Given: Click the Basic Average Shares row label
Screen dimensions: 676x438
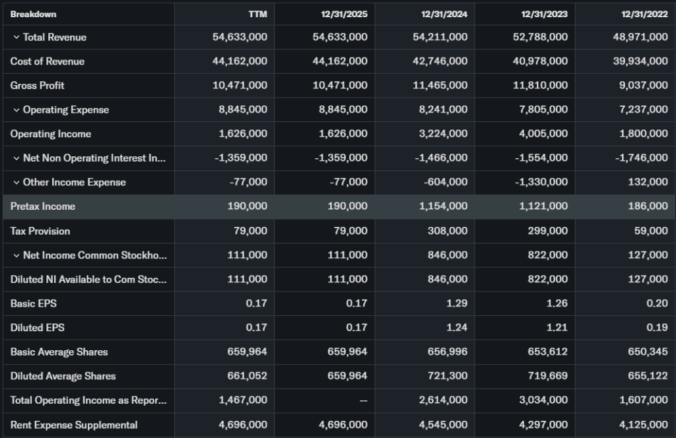Looking at the screenshot, I should click(x=59, y=352).
